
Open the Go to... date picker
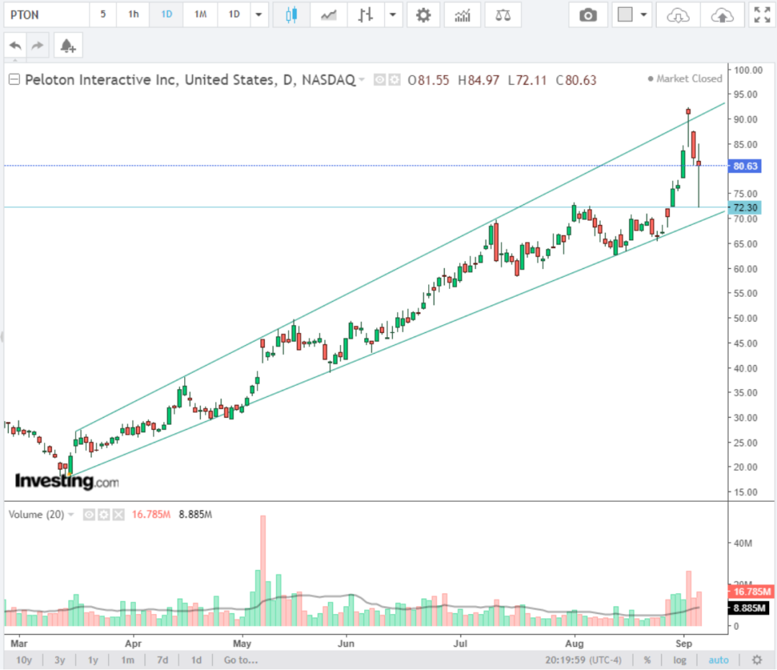coord(240,660)
